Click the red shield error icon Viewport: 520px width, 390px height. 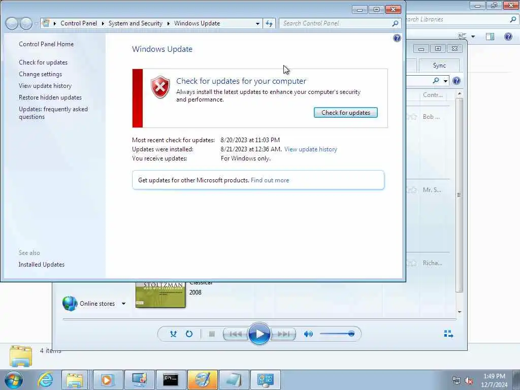160,87
